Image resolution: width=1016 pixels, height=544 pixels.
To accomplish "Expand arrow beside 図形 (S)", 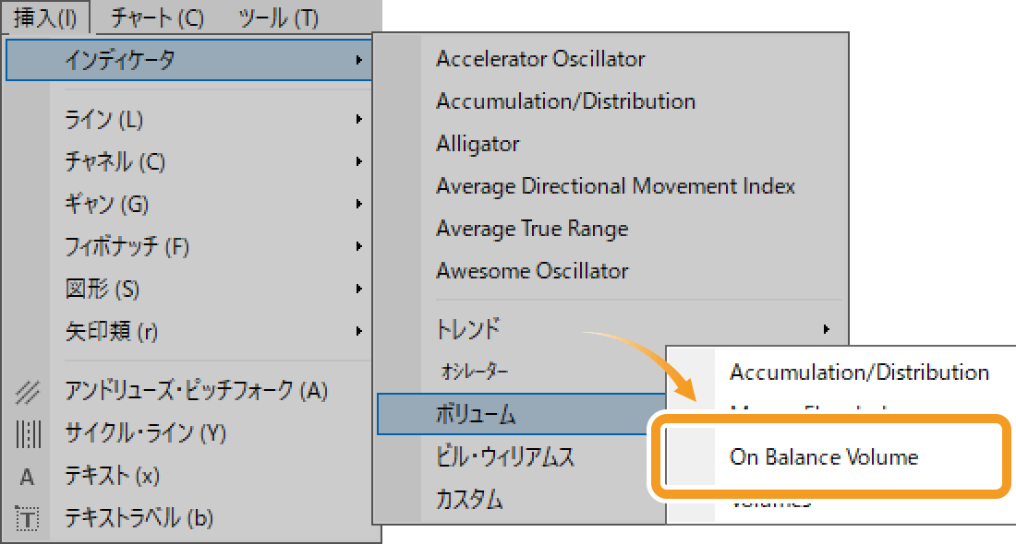I will point(358,290).
